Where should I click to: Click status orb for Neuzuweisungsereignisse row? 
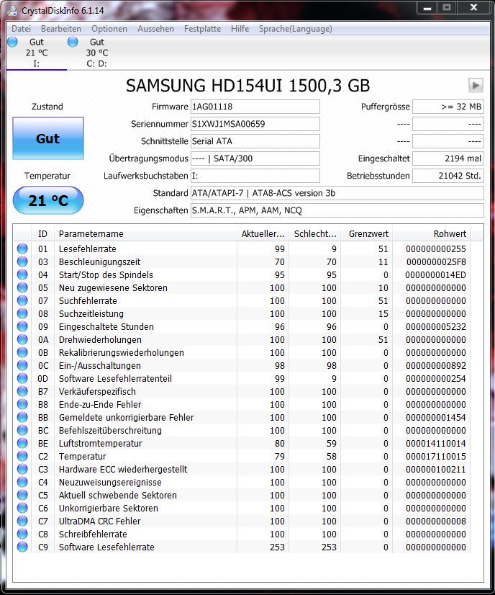coord(22,482)
